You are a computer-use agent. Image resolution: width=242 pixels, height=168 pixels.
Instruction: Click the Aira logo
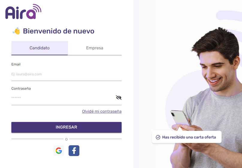click(23, 12)
